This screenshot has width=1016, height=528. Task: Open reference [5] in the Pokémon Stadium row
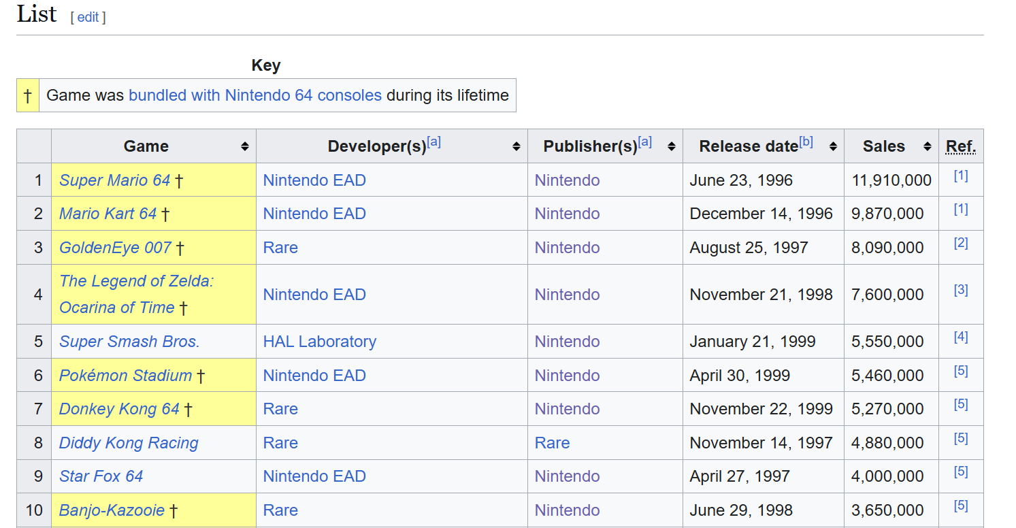(961, 371)
